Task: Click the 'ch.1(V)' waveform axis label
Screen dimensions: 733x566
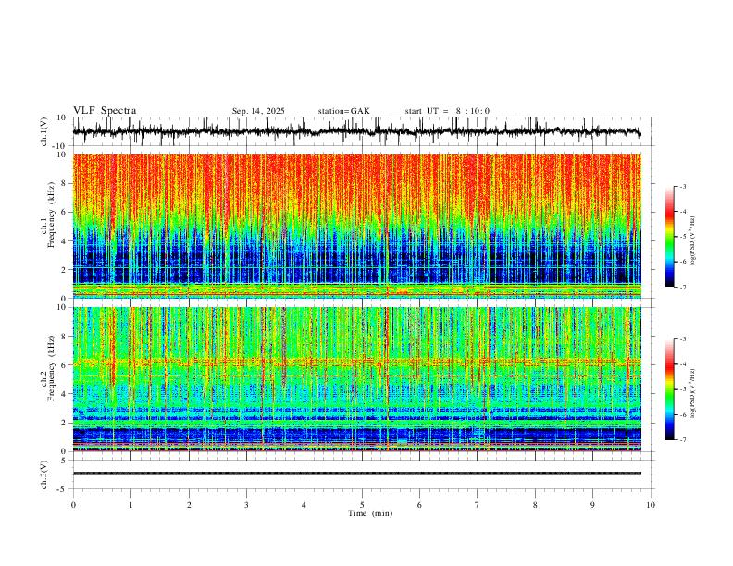Action: click(44, 131)
